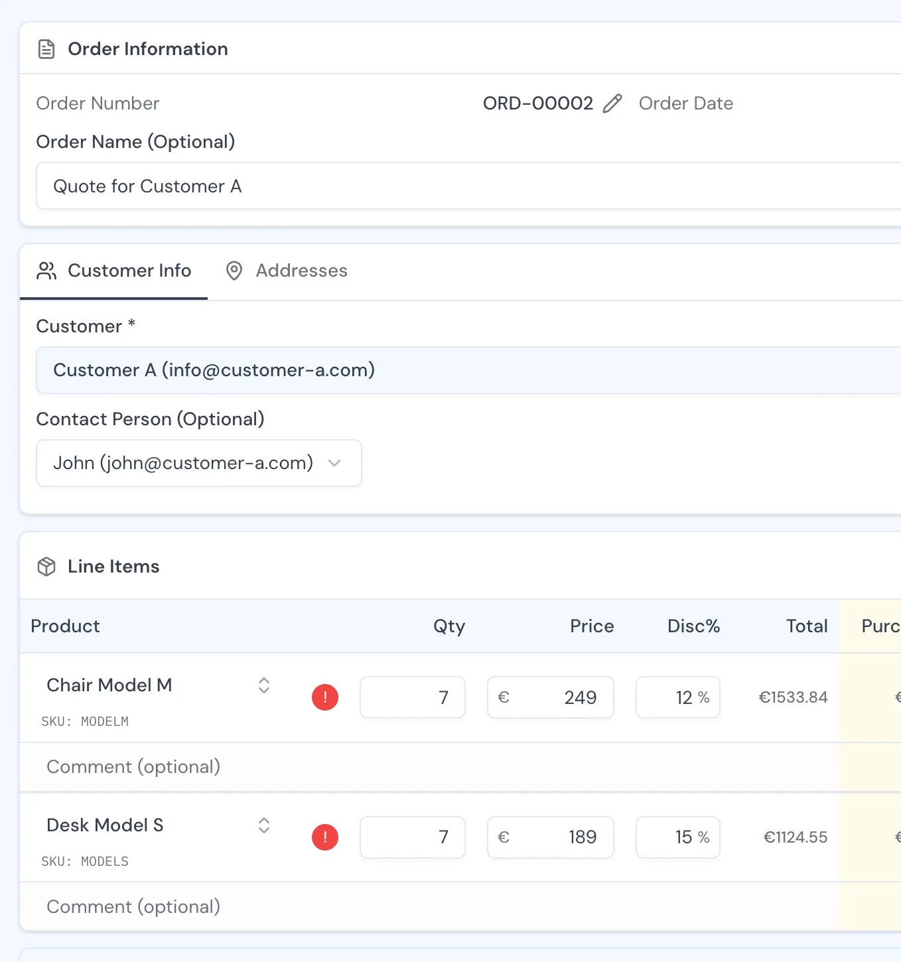Click the Price column header
Screen dimensions: 901x962
click(592, 626)
